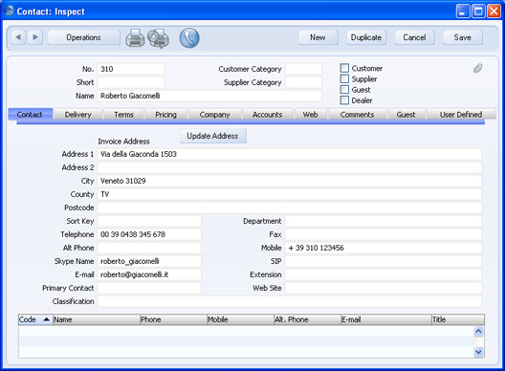The height and width of the screenshot is (371, 505).
Task: Click the Title column header
Action: (457, 319)
